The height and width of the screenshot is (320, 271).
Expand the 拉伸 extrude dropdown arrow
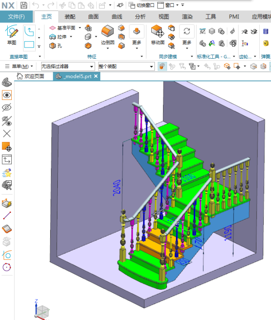pyautogui.click(x=71, y=37)
